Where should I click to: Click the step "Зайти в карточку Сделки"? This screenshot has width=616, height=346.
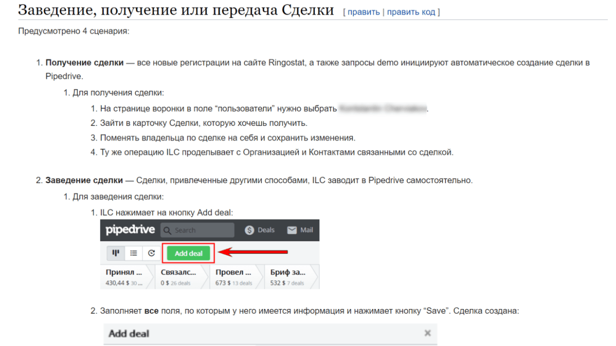(204, 123)
